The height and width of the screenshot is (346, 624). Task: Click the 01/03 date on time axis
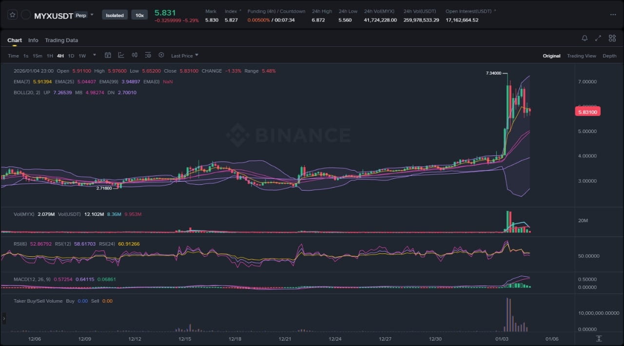[502, 339]
